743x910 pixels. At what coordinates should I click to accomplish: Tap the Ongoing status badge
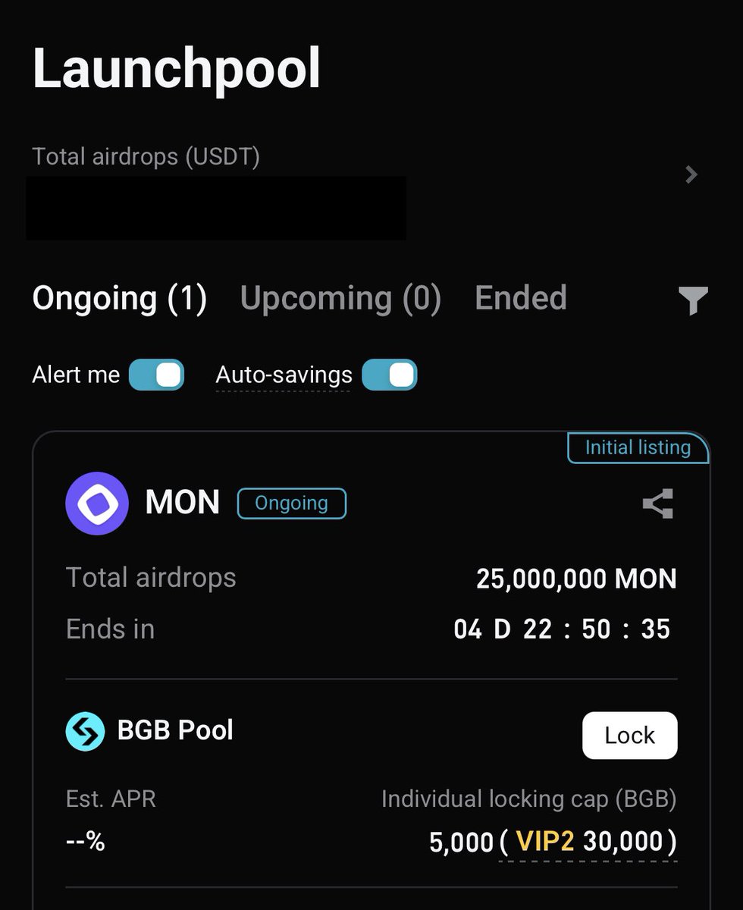(292, 504)
